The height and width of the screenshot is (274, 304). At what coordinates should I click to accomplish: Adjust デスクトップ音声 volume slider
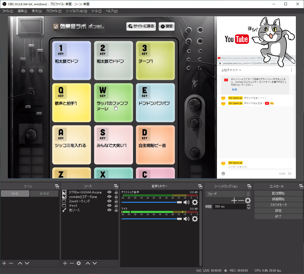click(152, 202)
